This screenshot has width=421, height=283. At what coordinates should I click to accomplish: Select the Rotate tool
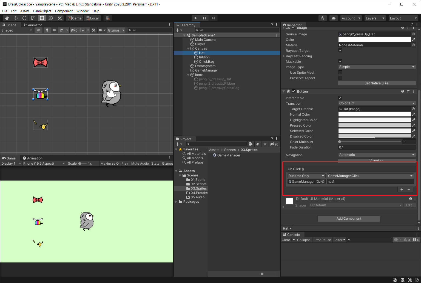click(x=24, y=18)
